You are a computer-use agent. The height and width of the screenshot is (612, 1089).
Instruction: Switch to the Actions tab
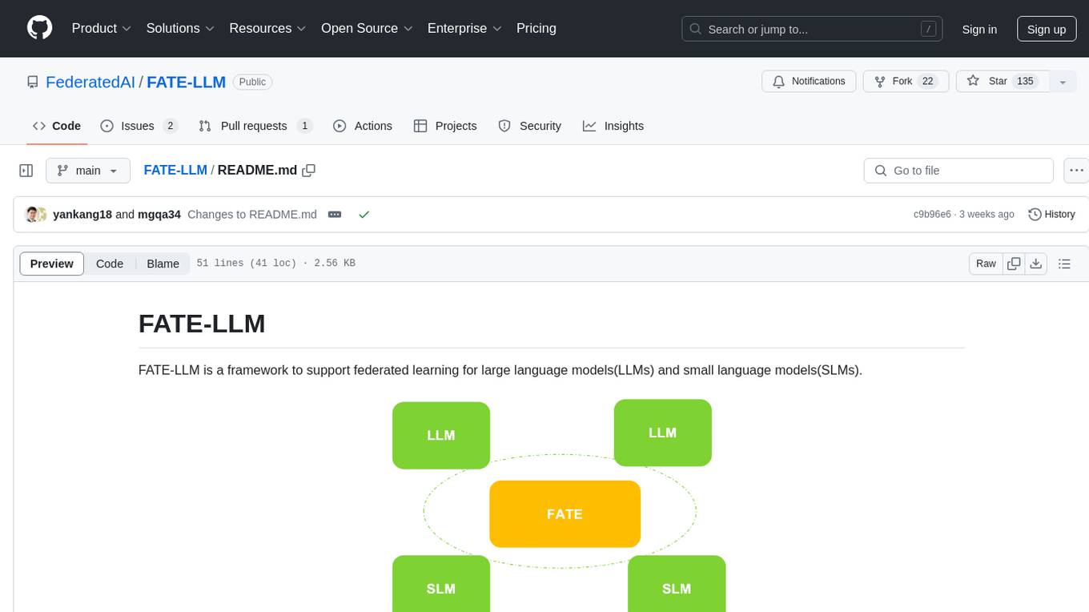[x=363, y=126]
